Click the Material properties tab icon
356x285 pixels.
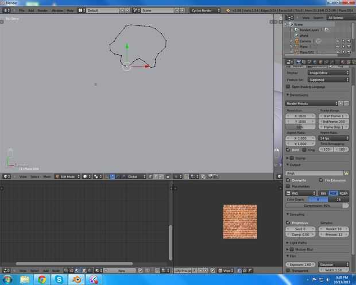pyautogui.click(x=343, y=62)
